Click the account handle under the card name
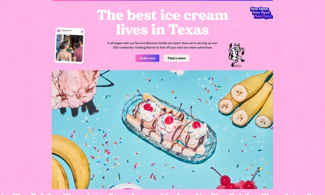The image size is (325, 195). tap(64, 32)
